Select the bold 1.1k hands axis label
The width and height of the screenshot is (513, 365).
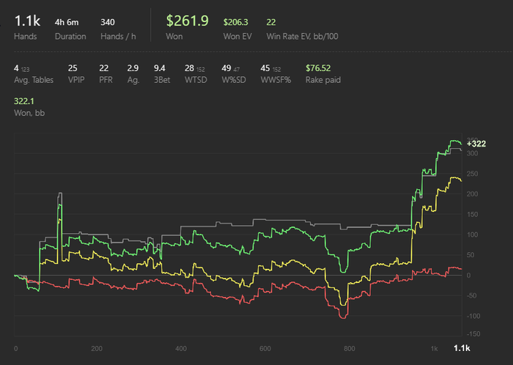[462, 347]
